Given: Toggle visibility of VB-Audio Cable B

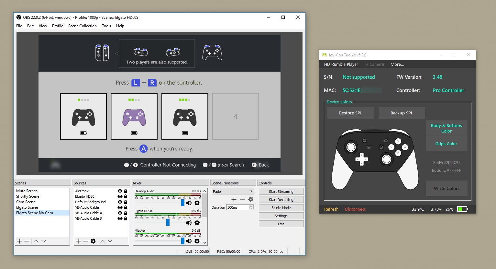Looking at the screenshot, I should pyautogui.click(x=120, y=218).
